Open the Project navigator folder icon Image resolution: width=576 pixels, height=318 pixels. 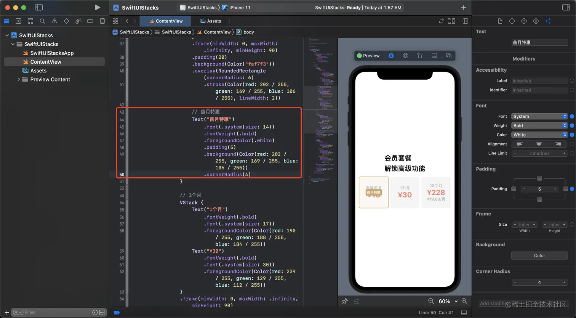point(6,21)
